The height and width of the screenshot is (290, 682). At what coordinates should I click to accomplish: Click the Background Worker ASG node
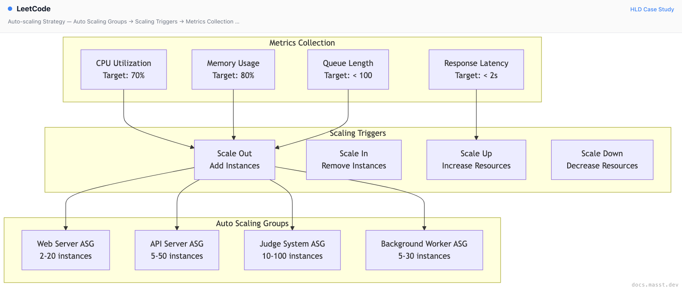tap(424, 250)
